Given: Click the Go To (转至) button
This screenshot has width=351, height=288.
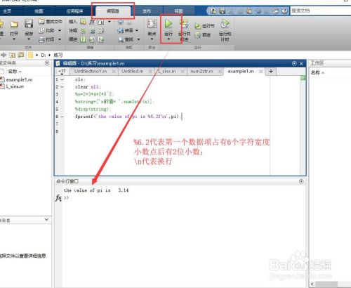Looking at the screenshot, I should (x=126, y=30).
